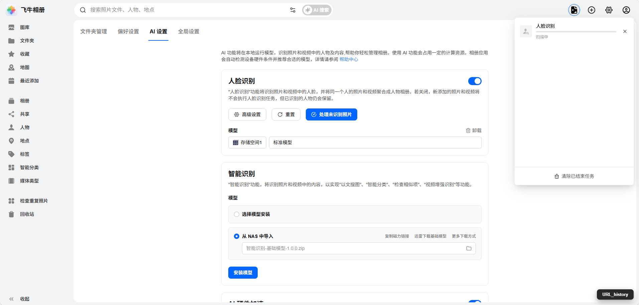The width and height of the screenshot is (639, 305).
Task: Open settings via the gear icon
Action: pyautogui.click(x=609, y=10)
